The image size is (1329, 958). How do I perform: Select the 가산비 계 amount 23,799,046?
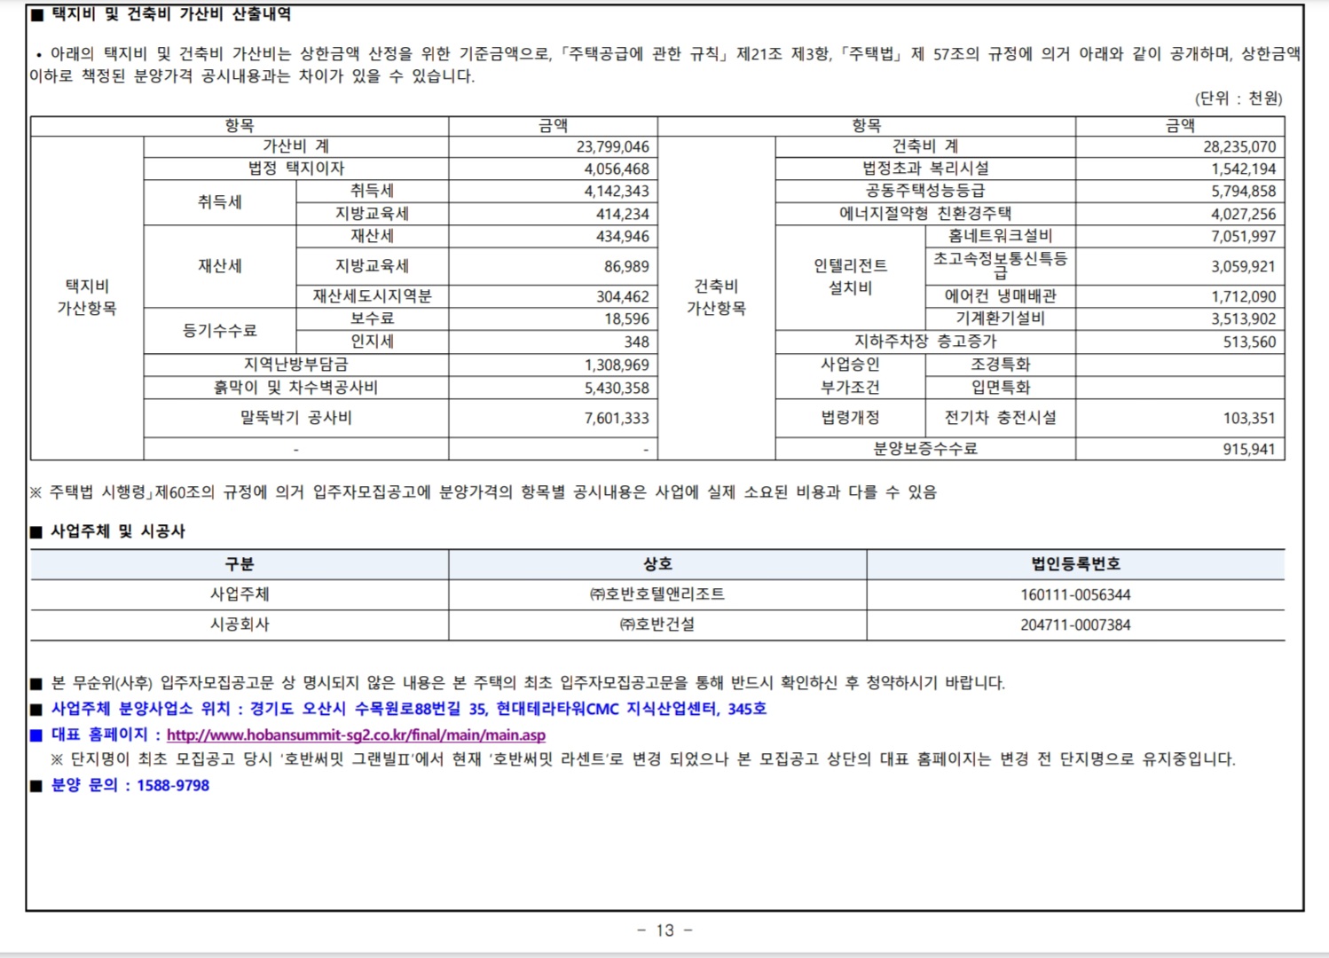(x=612, y=147)
